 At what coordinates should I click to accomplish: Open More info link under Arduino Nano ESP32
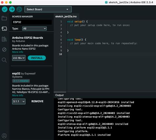click(18, 52)
